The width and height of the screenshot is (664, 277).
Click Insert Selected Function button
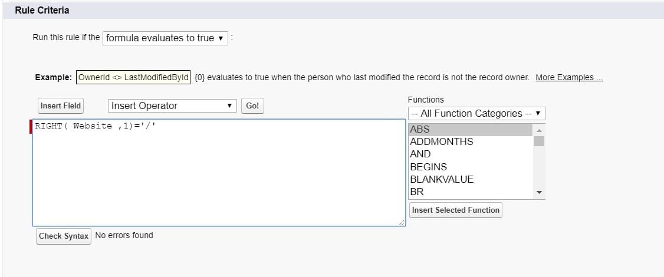pos(456,210)
